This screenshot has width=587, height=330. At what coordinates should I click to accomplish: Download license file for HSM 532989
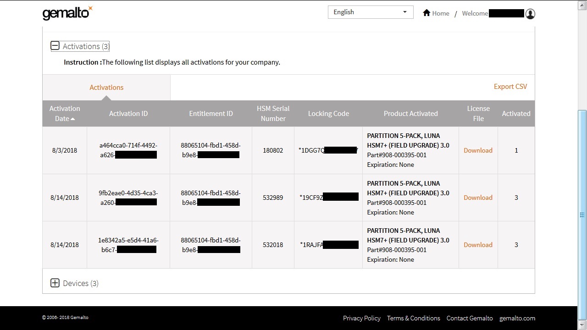[x=477, y=198]
